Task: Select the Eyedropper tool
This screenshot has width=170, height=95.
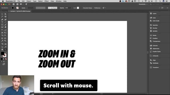Action: (2, 41)
